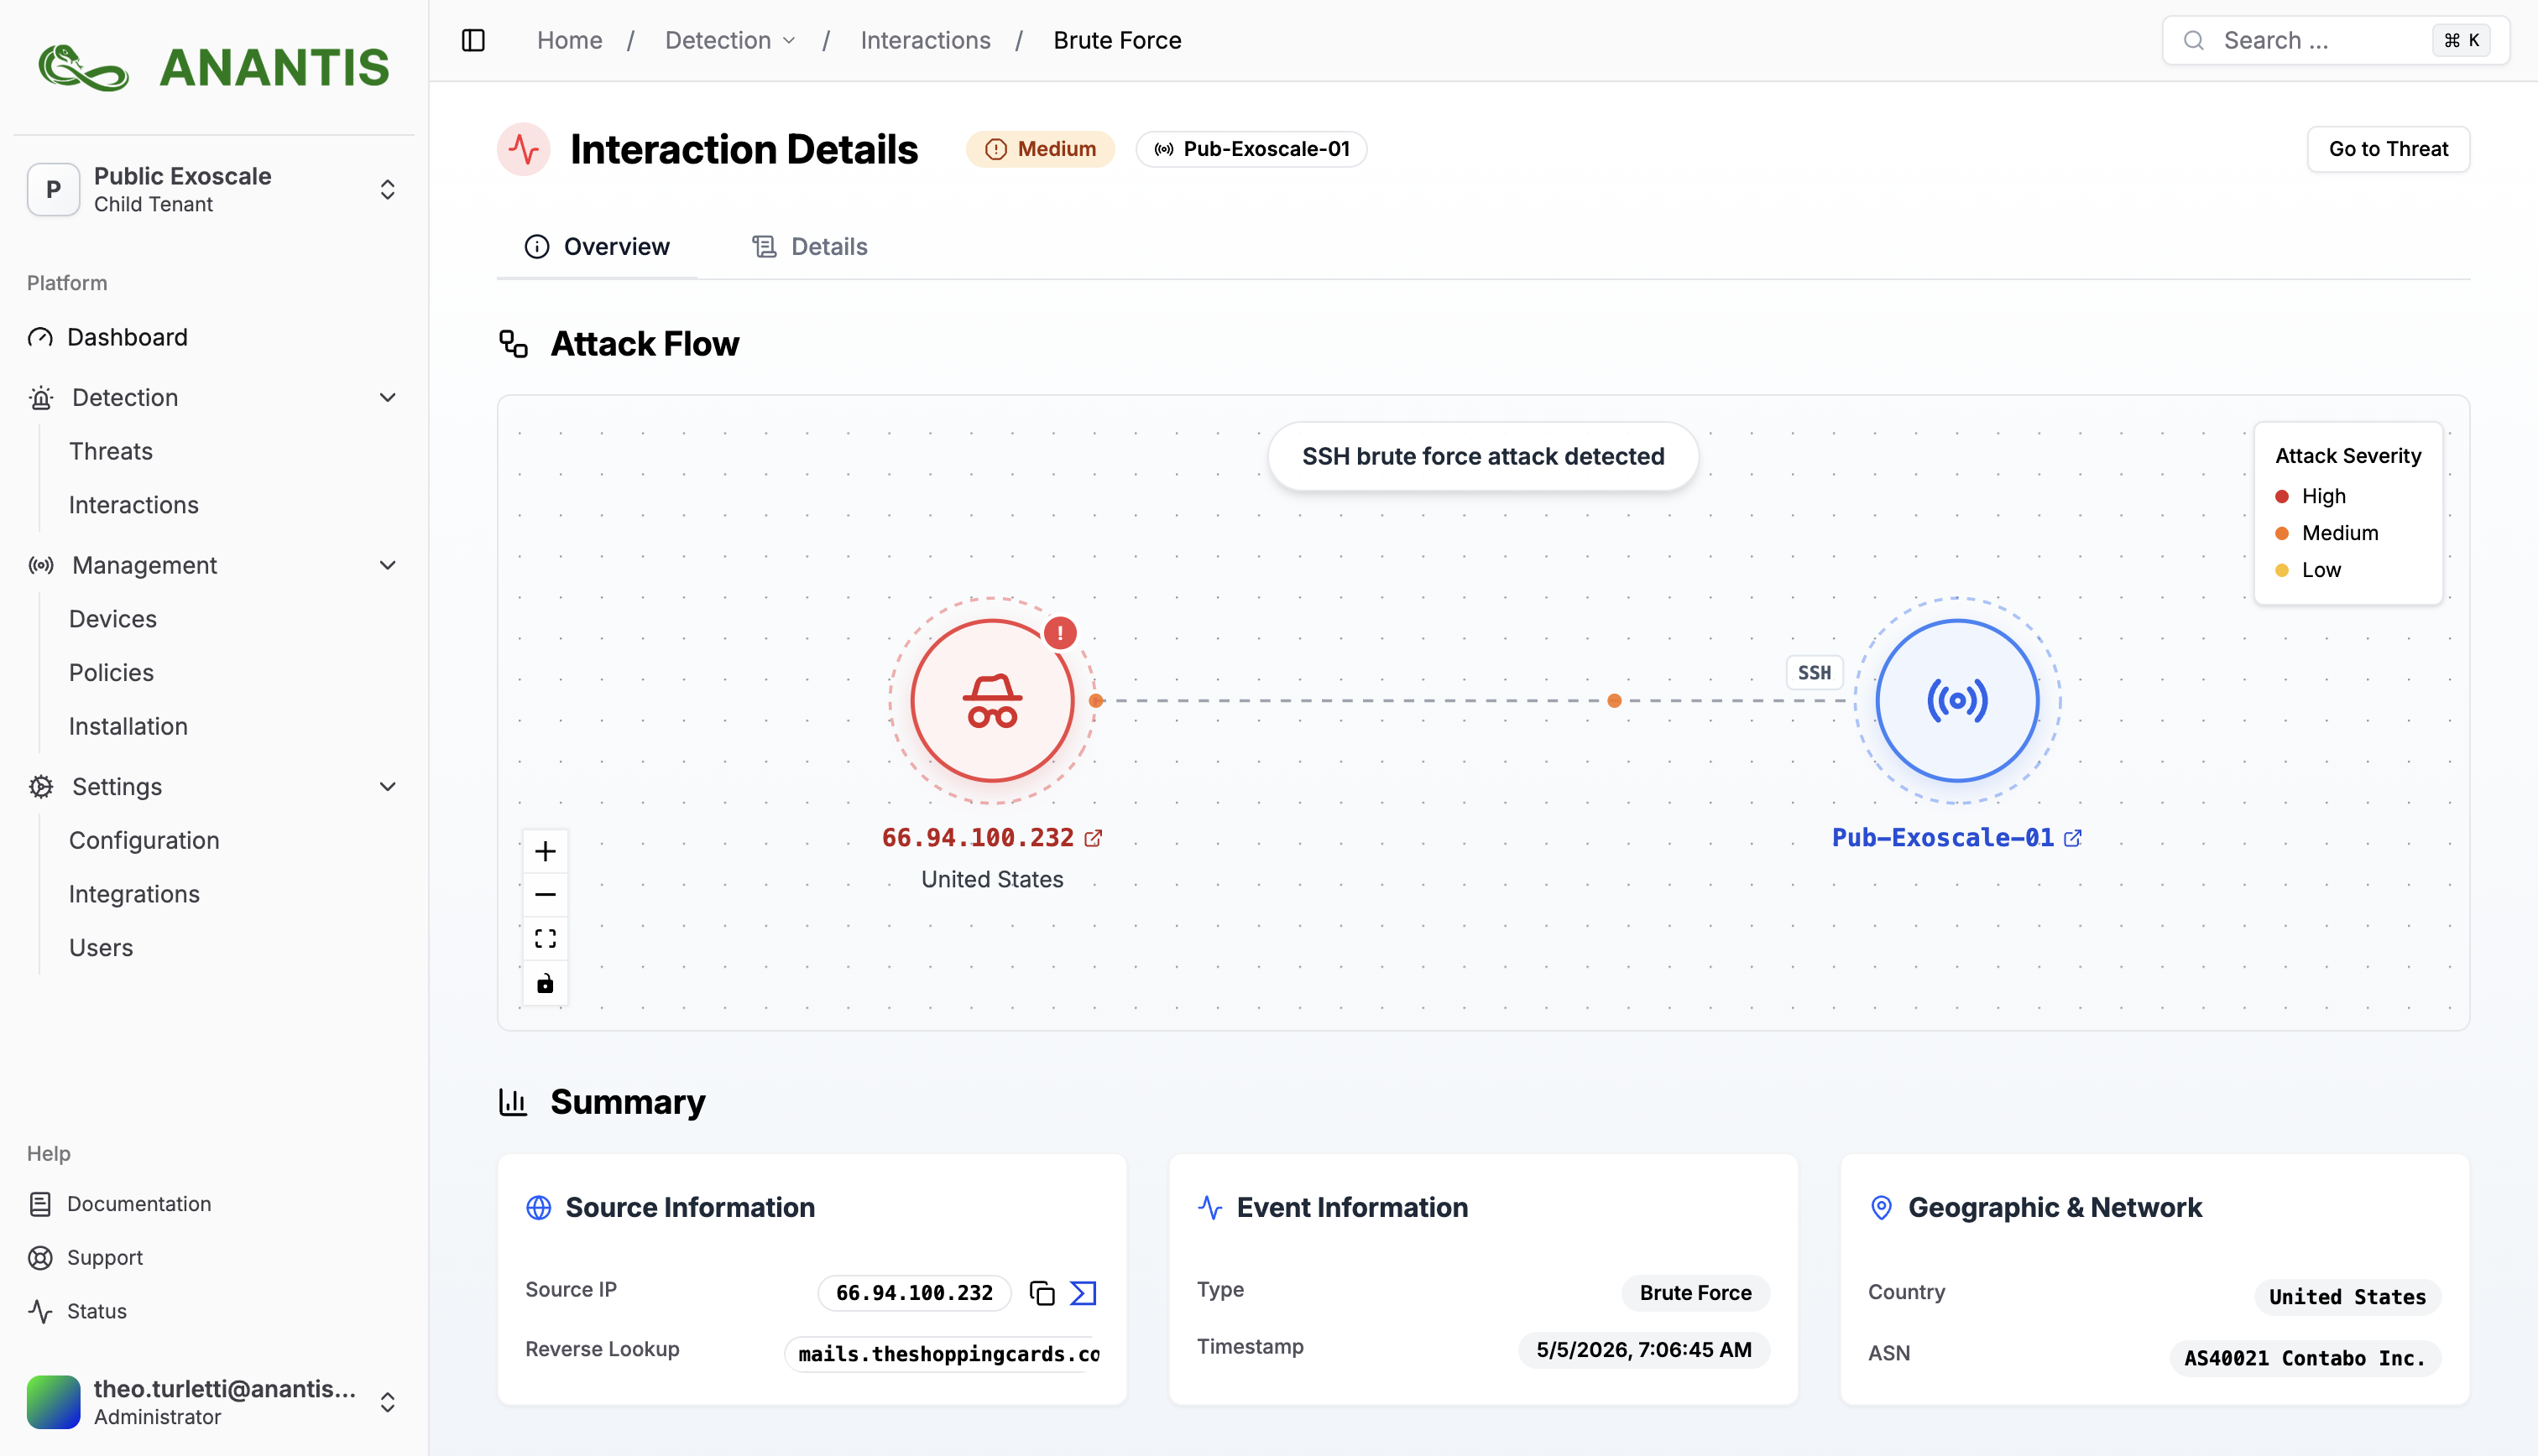Open the Public Exoscale tenant switcher

pyautogui.click(x=214, y=189)
